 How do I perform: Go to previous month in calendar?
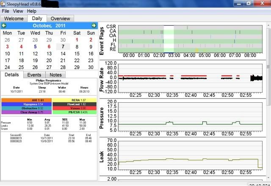4,26
